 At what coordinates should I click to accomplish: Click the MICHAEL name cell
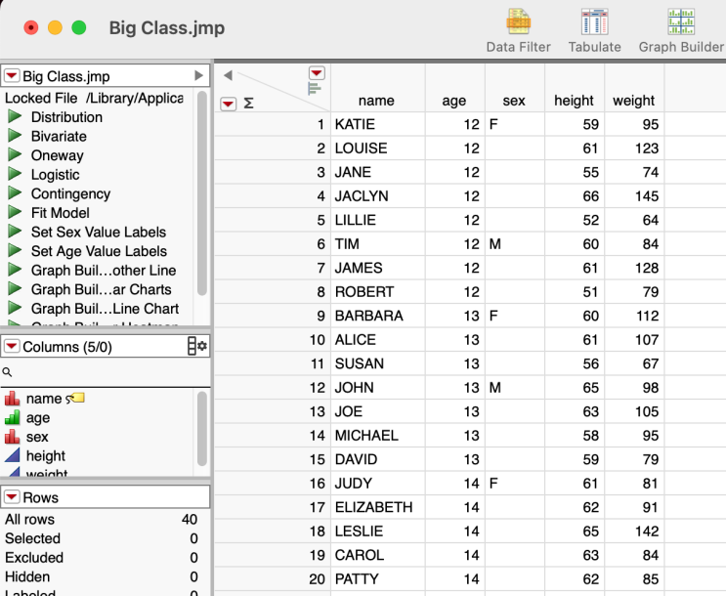(378, 436)
